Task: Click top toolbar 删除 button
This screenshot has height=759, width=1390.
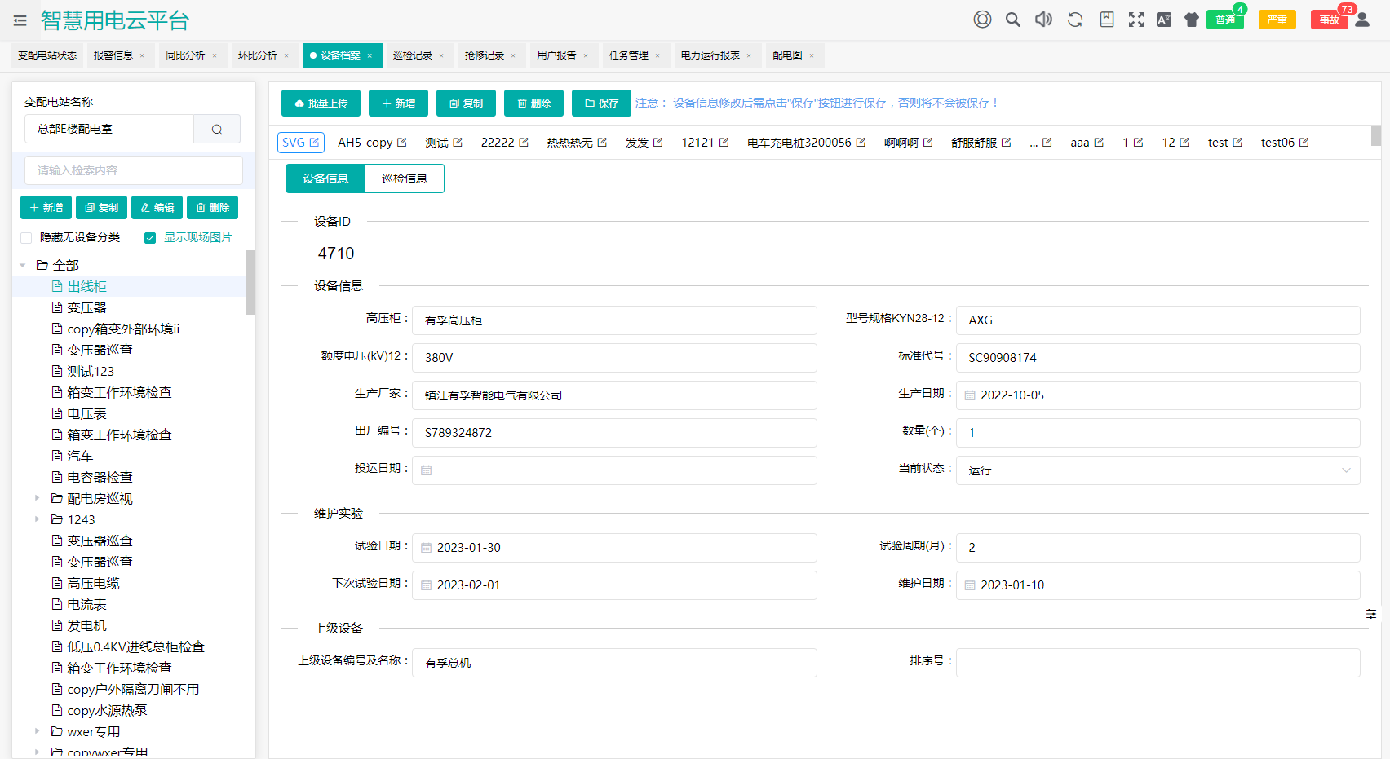Action: point(533,104)
